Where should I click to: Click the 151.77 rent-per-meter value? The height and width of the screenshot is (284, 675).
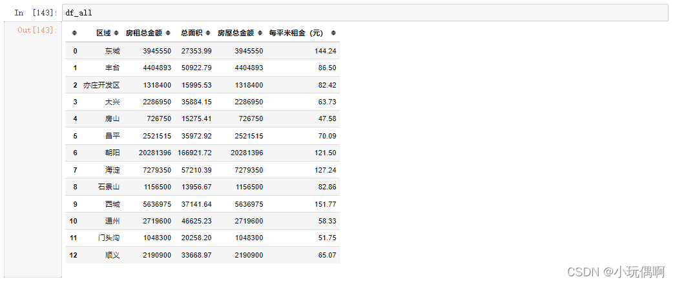pyautogui.click(x=326, y=204)
